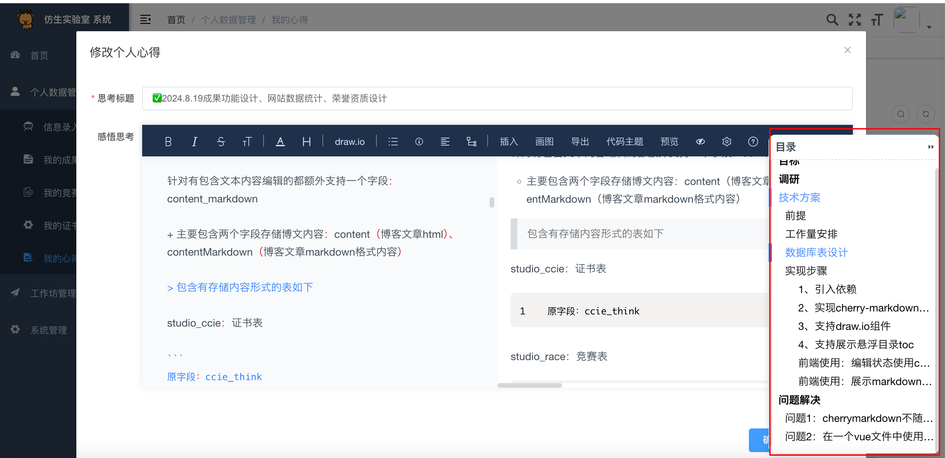Jump to 问题1：cherrymarkdown entry
Screen dimensions: 945x458
point(858,418)
